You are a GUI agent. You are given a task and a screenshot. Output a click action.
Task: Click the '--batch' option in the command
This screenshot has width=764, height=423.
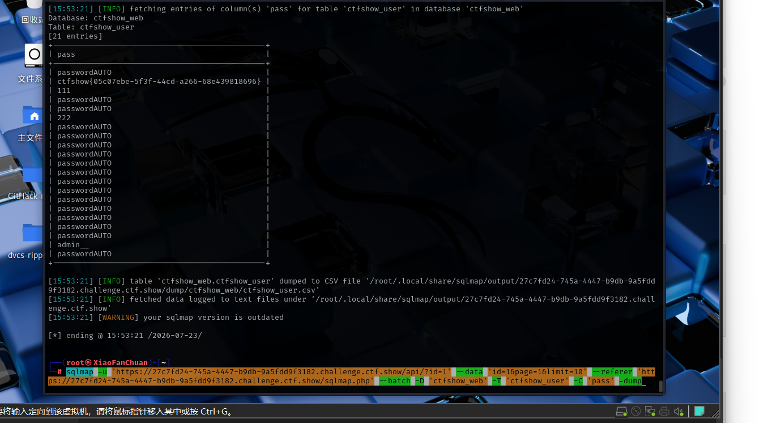[x=395, y=381]
